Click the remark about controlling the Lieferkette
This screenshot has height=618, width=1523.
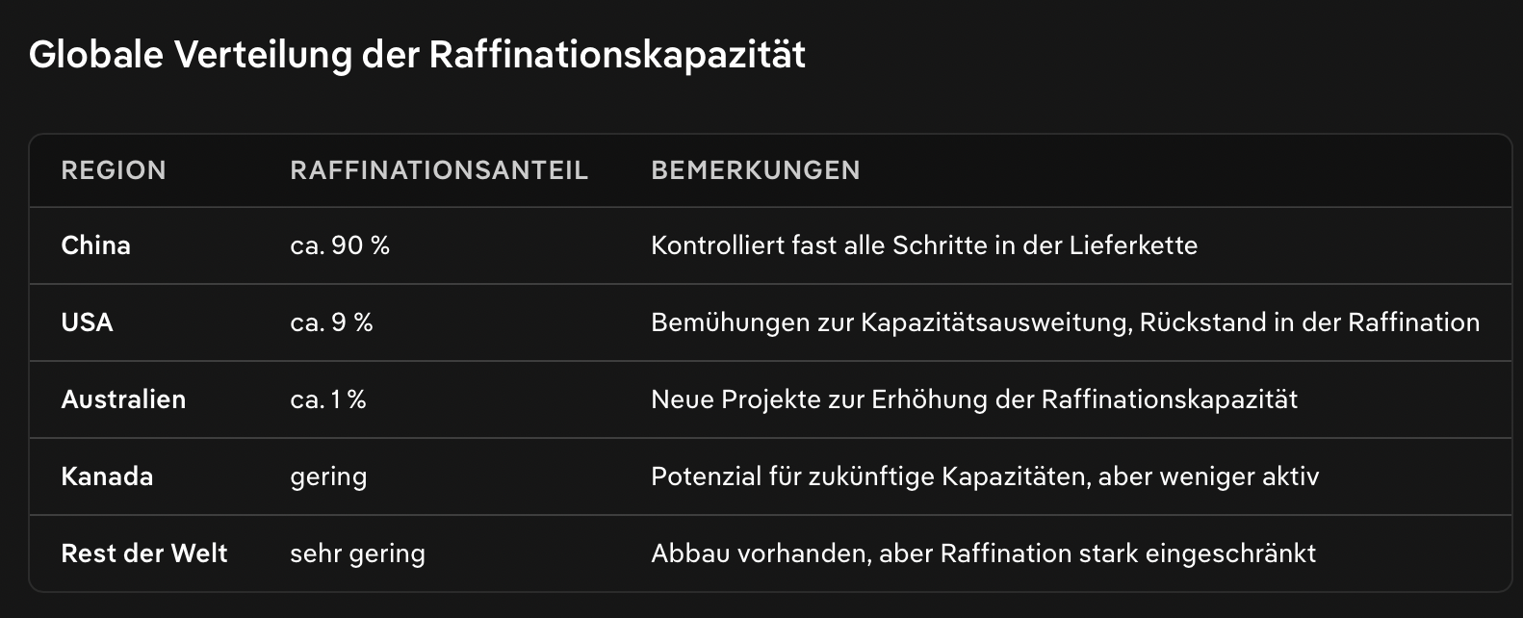(924, 245)
